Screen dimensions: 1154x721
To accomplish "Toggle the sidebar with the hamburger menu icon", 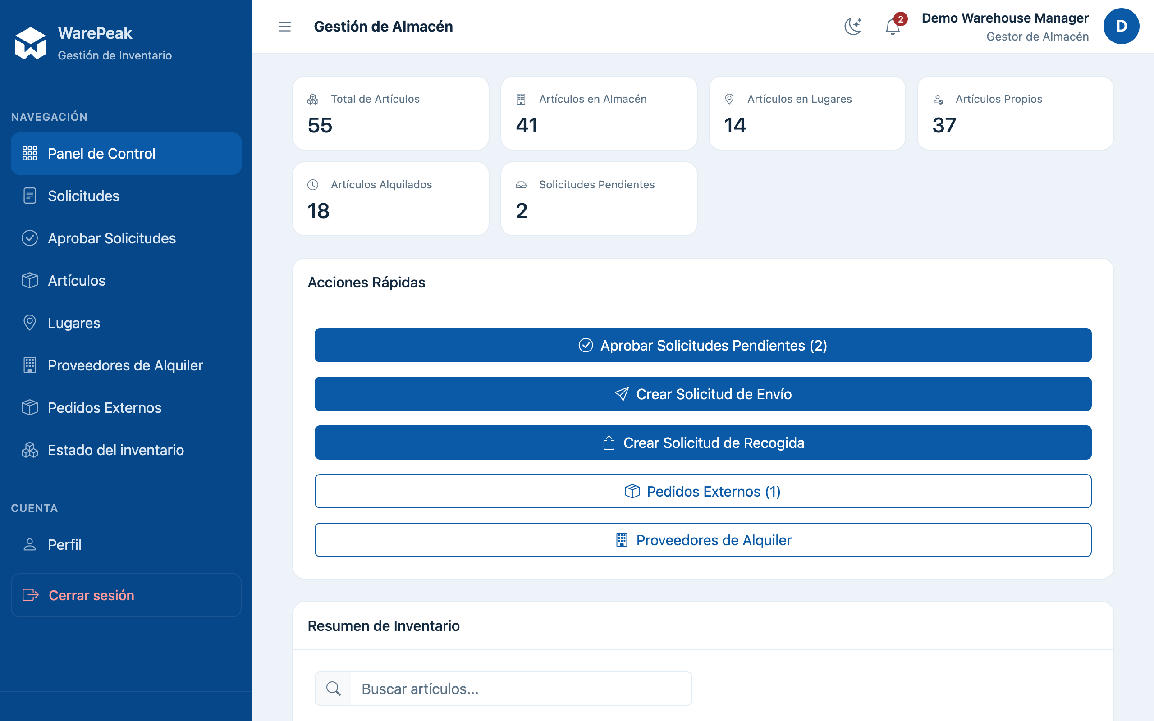I will [285, 27].
